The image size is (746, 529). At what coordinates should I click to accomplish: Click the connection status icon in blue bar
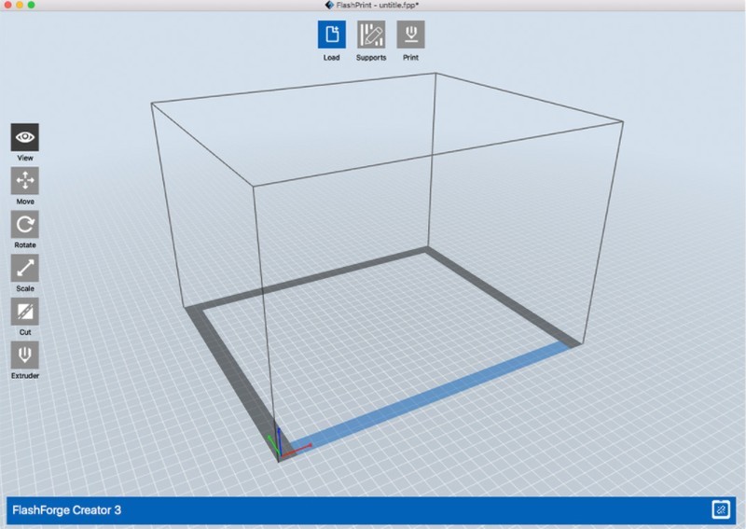click(x=720, y=509)
